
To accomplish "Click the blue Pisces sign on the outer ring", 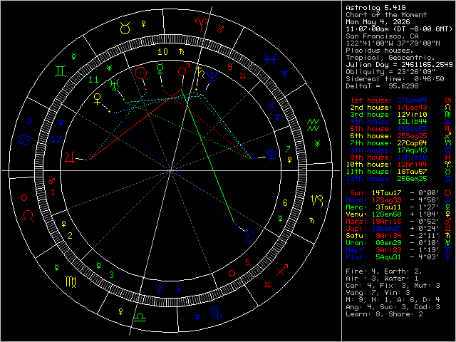I will (270, 60).
